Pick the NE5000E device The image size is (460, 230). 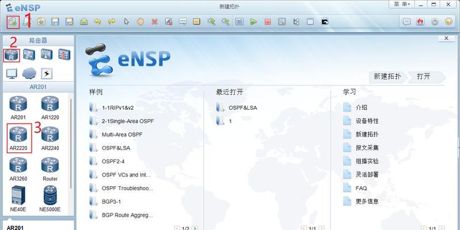coord(50,199)
